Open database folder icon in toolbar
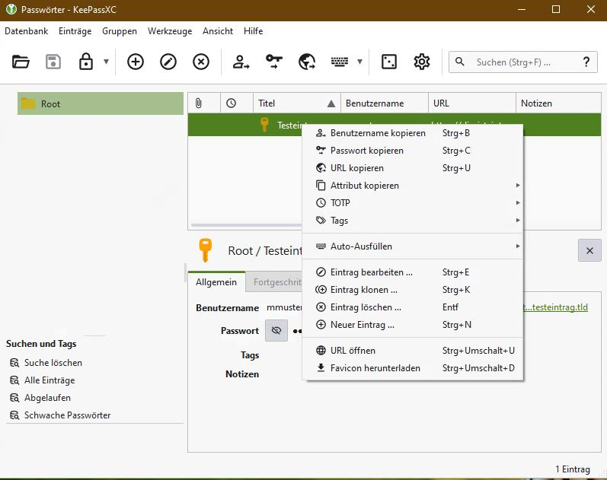This screenshot has height=480, width=607. point(21,62)
